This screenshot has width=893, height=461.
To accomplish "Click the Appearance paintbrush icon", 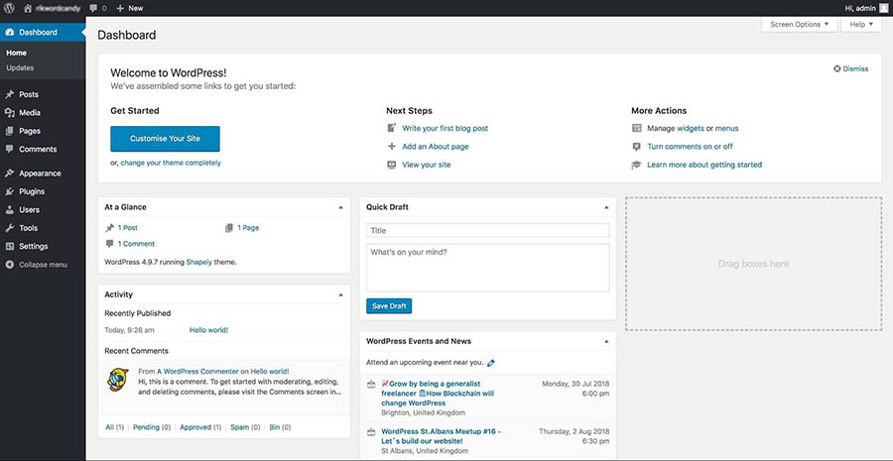I will point(10,173).
